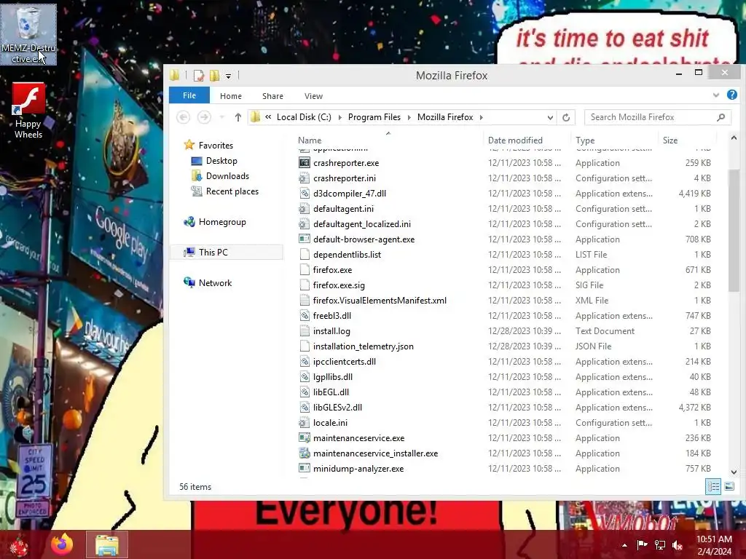
Task: Click the muted volume tray icon
Action: (x=677, y=545)
